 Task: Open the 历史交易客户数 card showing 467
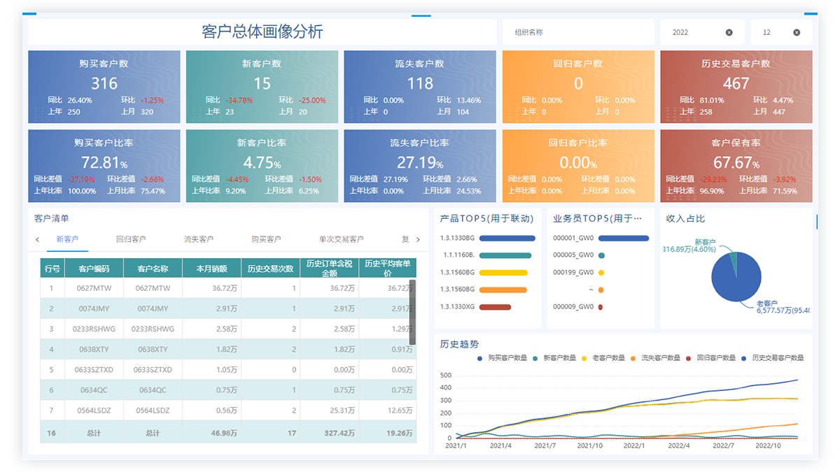point(736,87)
